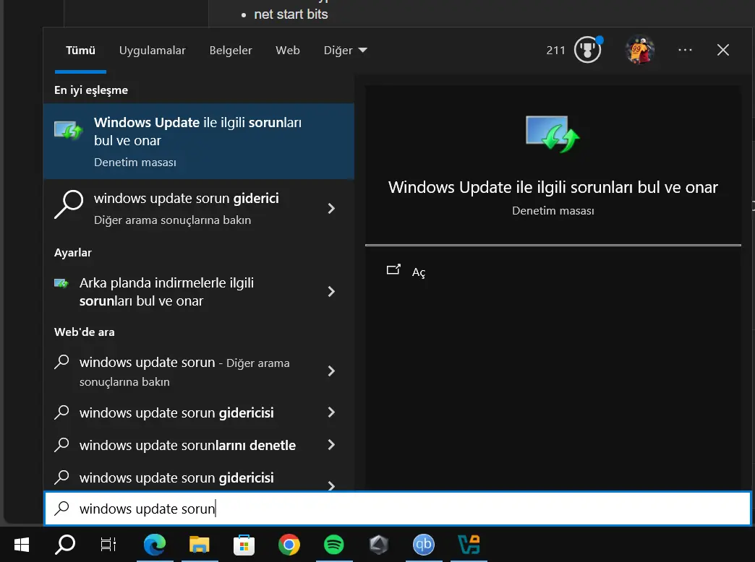This screenshot has width=755, height=562.
Task: Click the rewards trophy medal icon
Action: pos(587,50)
